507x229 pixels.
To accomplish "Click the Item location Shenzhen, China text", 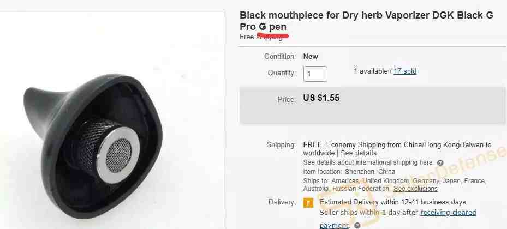I will click(x=349, y=172).
